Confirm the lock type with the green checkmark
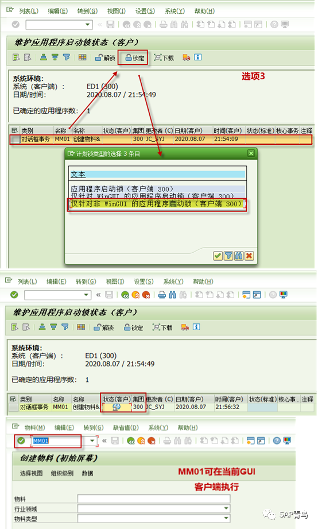The image size is (318, 529). click(218, 256)
